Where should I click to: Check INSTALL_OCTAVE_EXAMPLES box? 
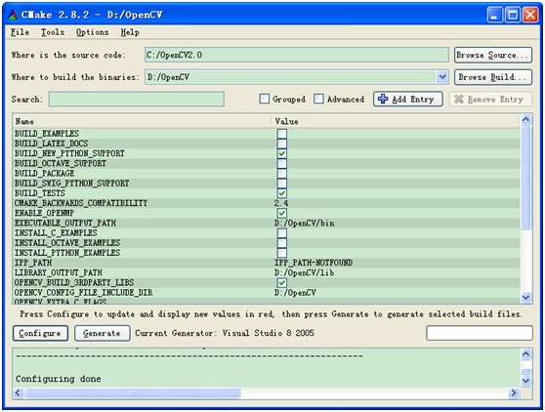click(x=282, y=243)
